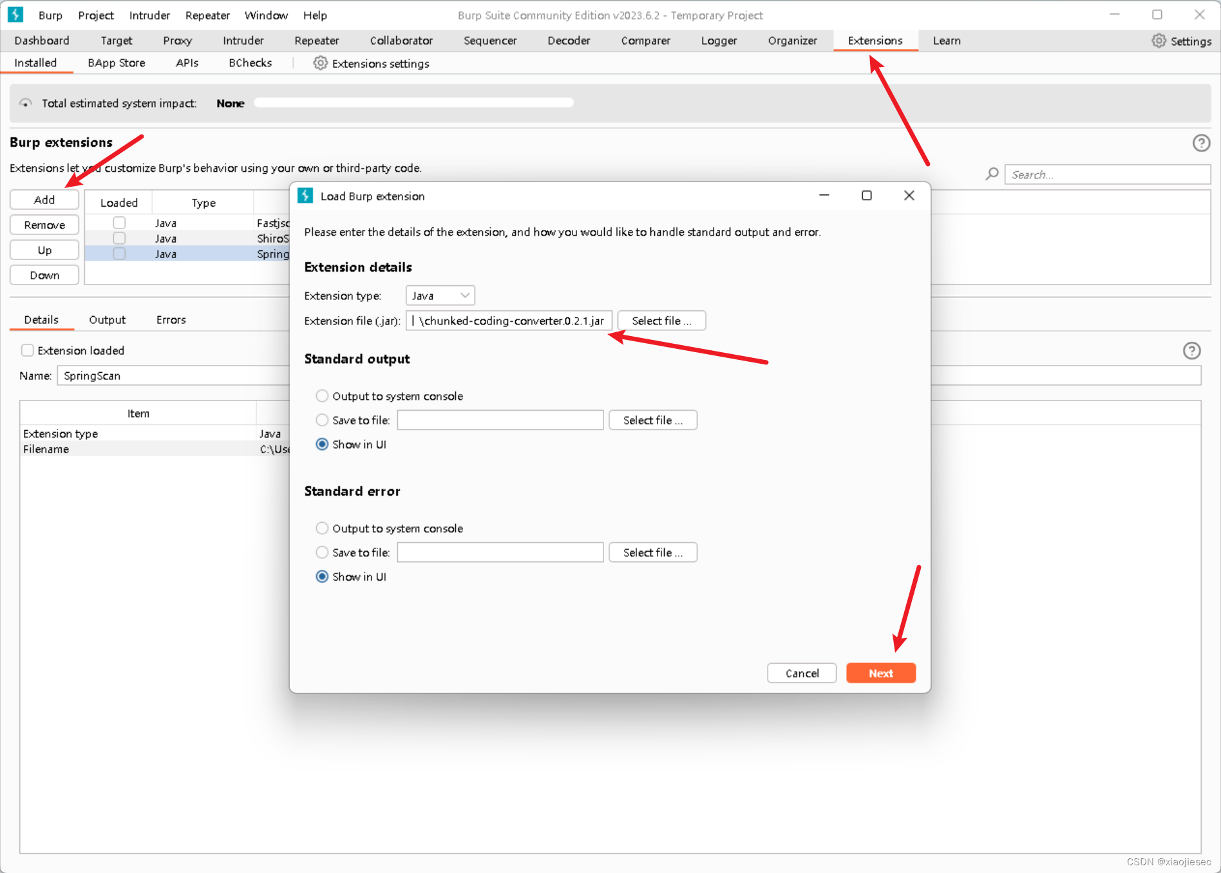Focus the Standard error Save to file field
This screenshot has width=1221, height=873.
500,552
